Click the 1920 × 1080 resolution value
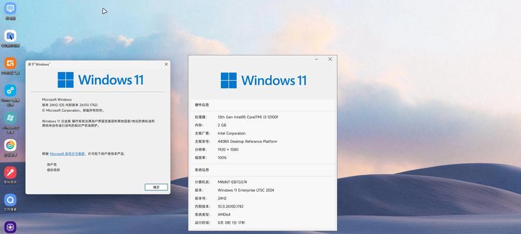521x234 pixels. coord(228,150)
